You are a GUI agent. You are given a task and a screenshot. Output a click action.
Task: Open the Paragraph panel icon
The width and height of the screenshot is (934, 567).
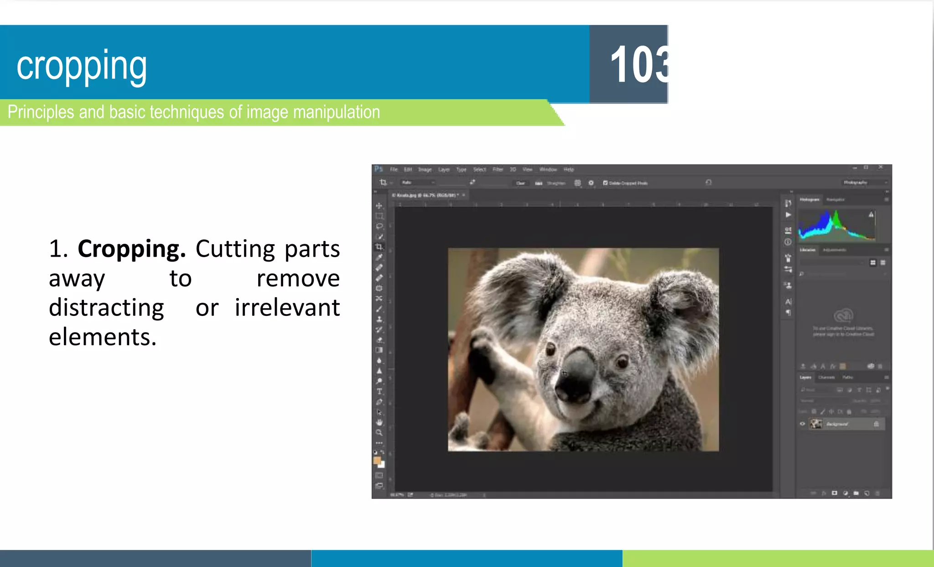pos(788,313)
